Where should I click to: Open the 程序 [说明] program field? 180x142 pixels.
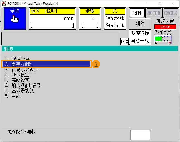tap(52, 18)
